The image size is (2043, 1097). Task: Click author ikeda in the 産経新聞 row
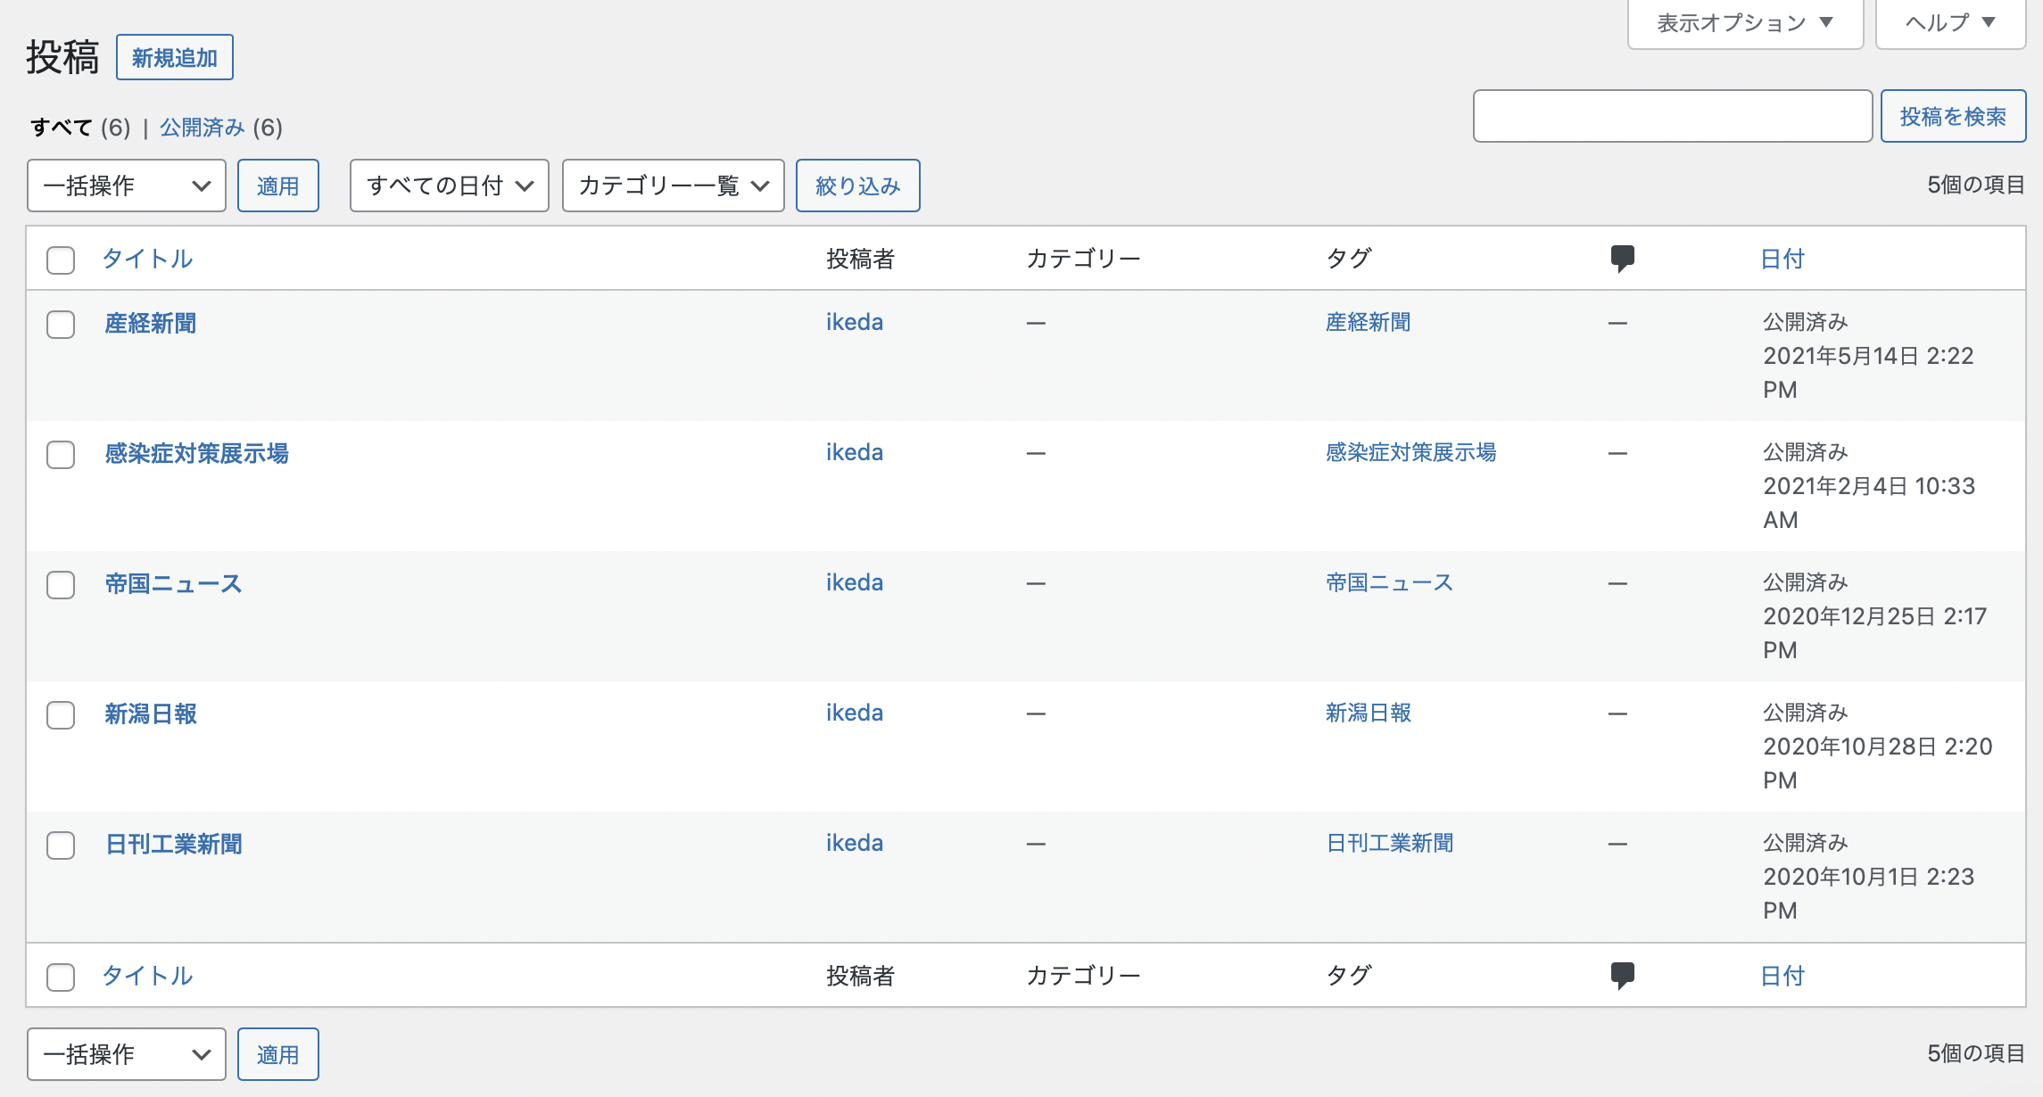(855, 322)
